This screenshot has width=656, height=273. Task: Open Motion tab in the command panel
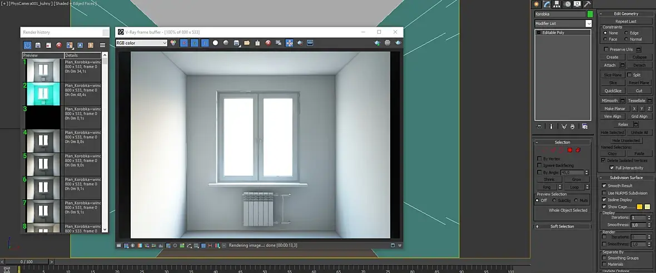point(567,4)
